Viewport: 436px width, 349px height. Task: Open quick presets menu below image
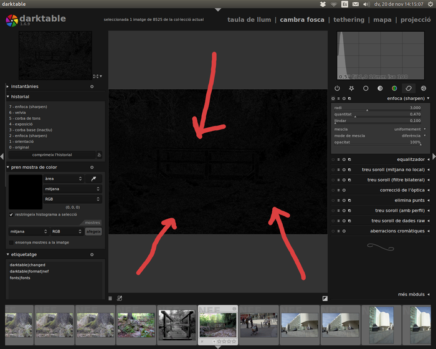110,299
